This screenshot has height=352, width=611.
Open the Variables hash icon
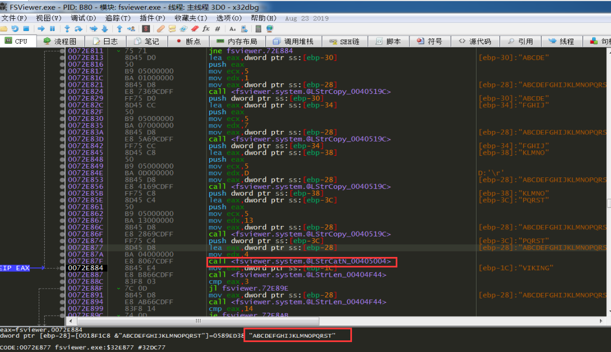218,29
